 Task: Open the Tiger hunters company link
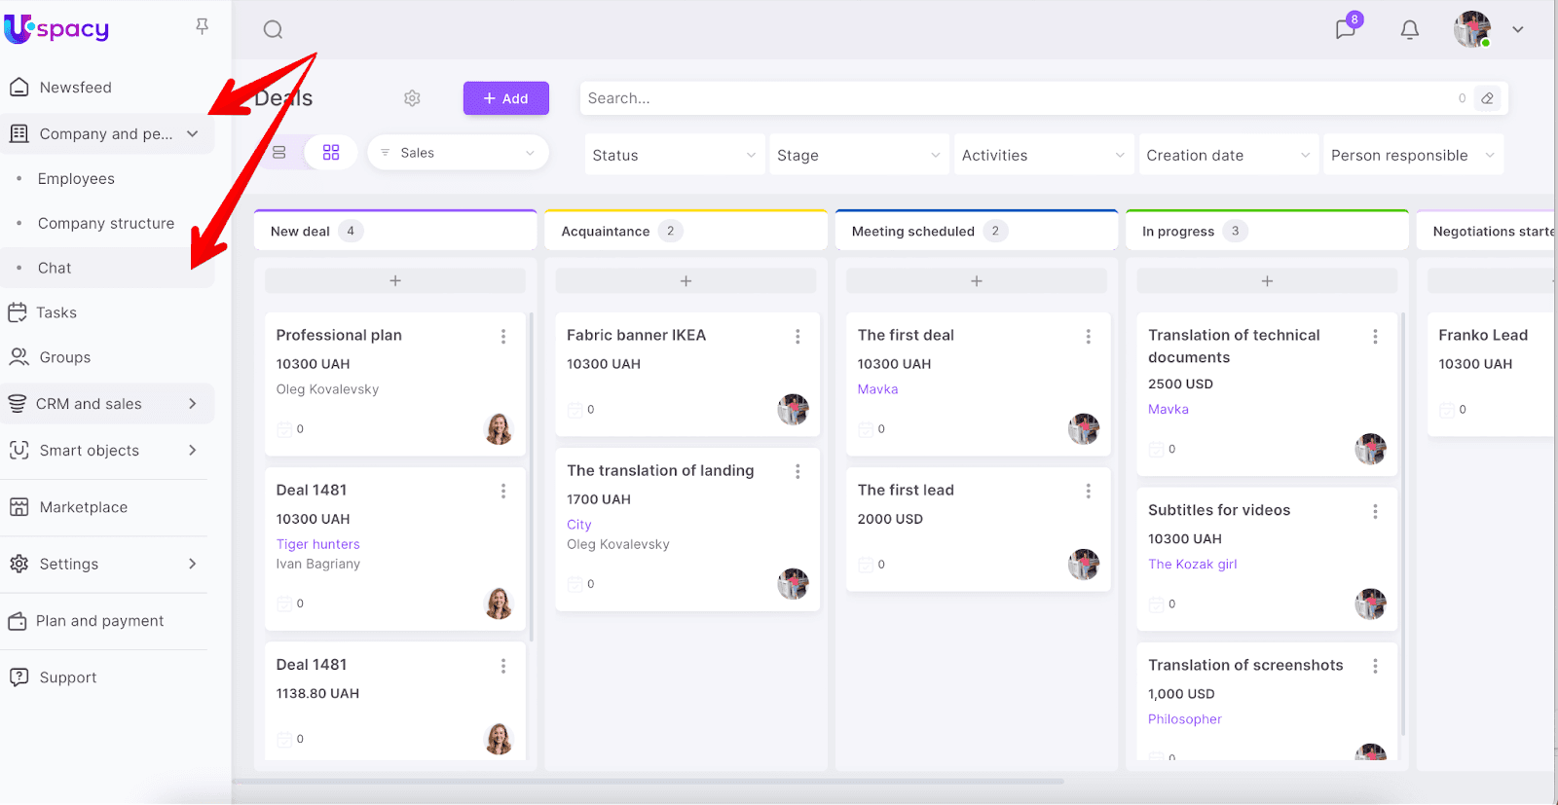click(317, 544)
